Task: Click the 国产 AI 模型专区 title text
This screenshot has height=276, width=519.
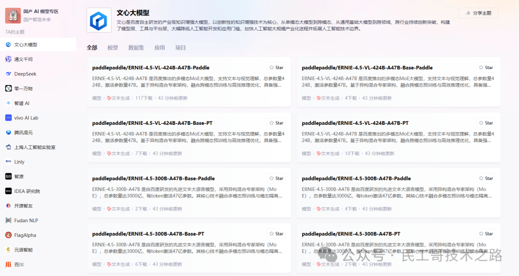Action: pyautogui.click(x=41, y=11)
